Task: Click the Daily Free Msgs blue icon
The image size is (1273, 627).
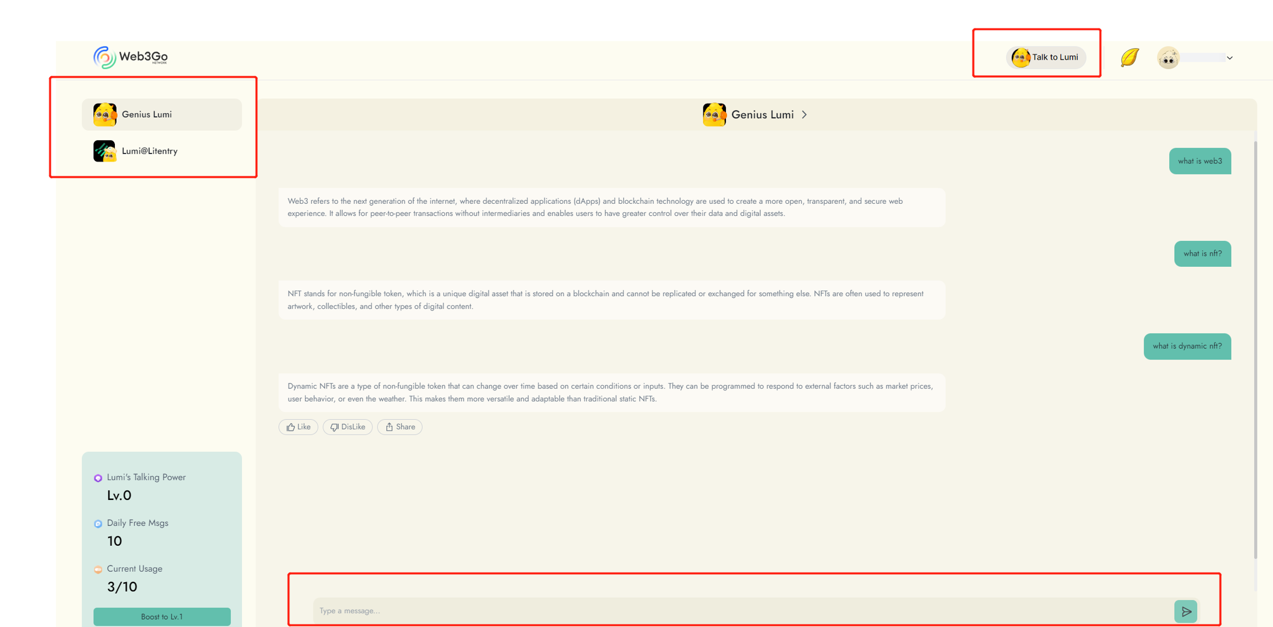Action: tap(98, 524)
